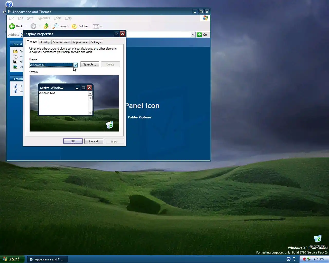Click the sample window scrollbar down arrow
Image resolution: width=329 pixels, height=263 pixels.
(90, 113)
